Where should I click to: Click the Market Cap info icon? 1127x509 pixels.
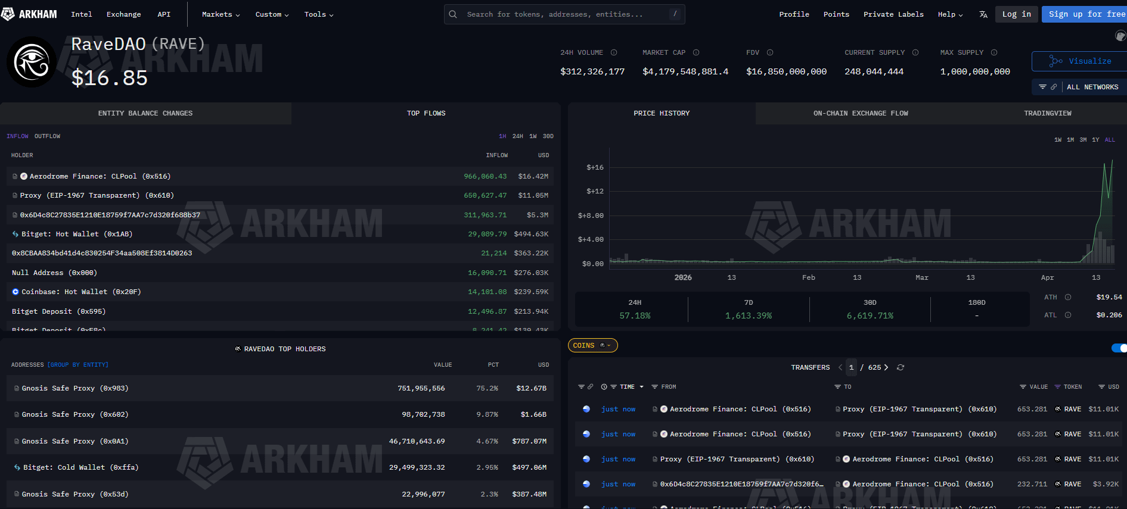(696, 52)
